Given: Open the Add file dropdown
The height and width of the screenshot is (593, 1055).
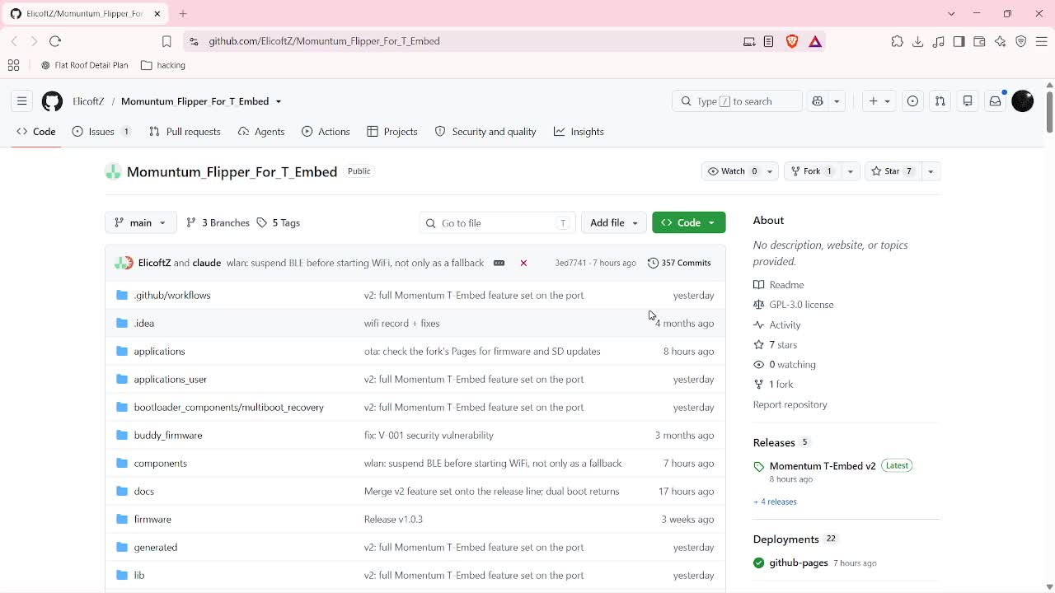Looking at the screenshot, I should [614, 223].
